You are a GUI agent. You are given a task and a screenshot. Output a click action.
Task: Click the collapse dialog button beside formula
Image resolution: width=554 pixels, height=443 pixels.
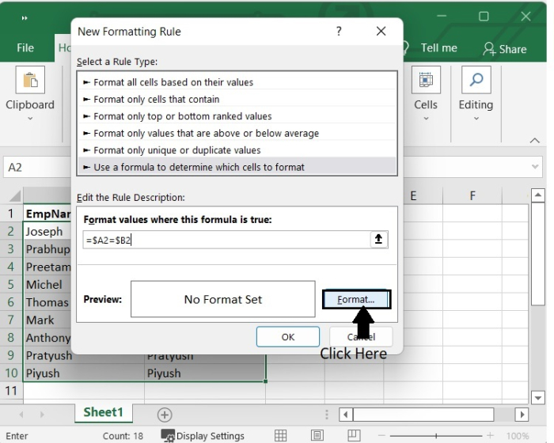pos(380,239)
